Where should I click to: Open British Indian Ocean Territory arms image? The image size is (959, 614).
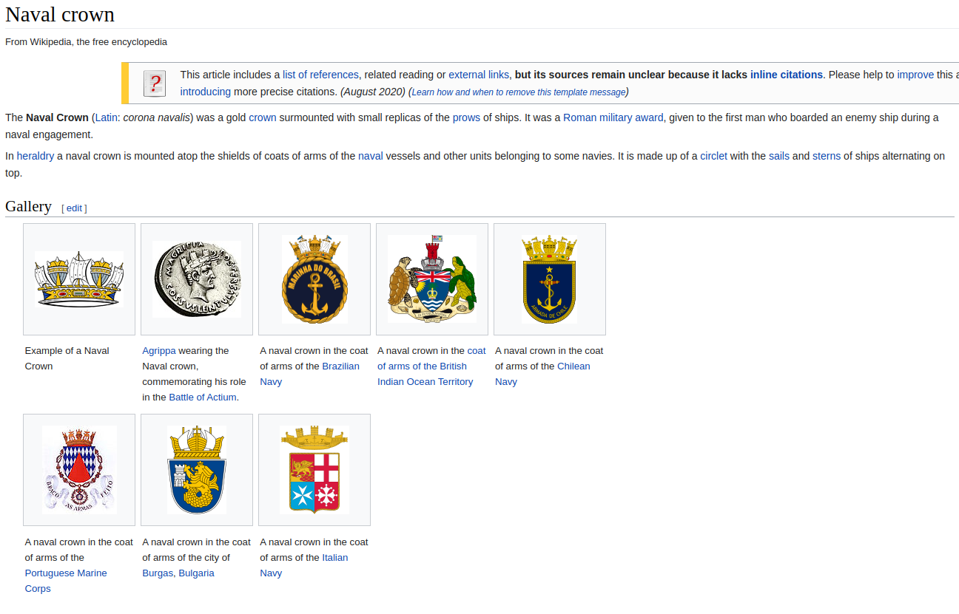point(432,279)
